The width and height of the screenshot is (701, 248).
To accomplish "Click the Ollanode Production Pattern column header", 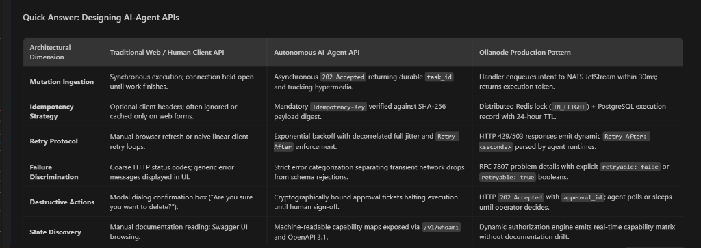I will [525, 52].
